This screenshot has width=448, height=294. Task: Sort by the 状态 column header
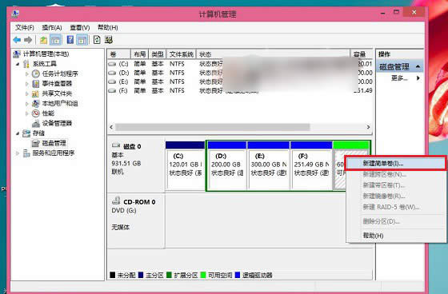(x=274, y=54)
